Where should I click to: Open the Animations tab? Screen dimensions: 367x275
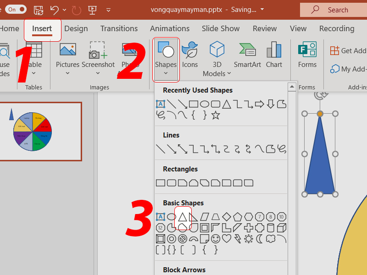tap(169, 28)
